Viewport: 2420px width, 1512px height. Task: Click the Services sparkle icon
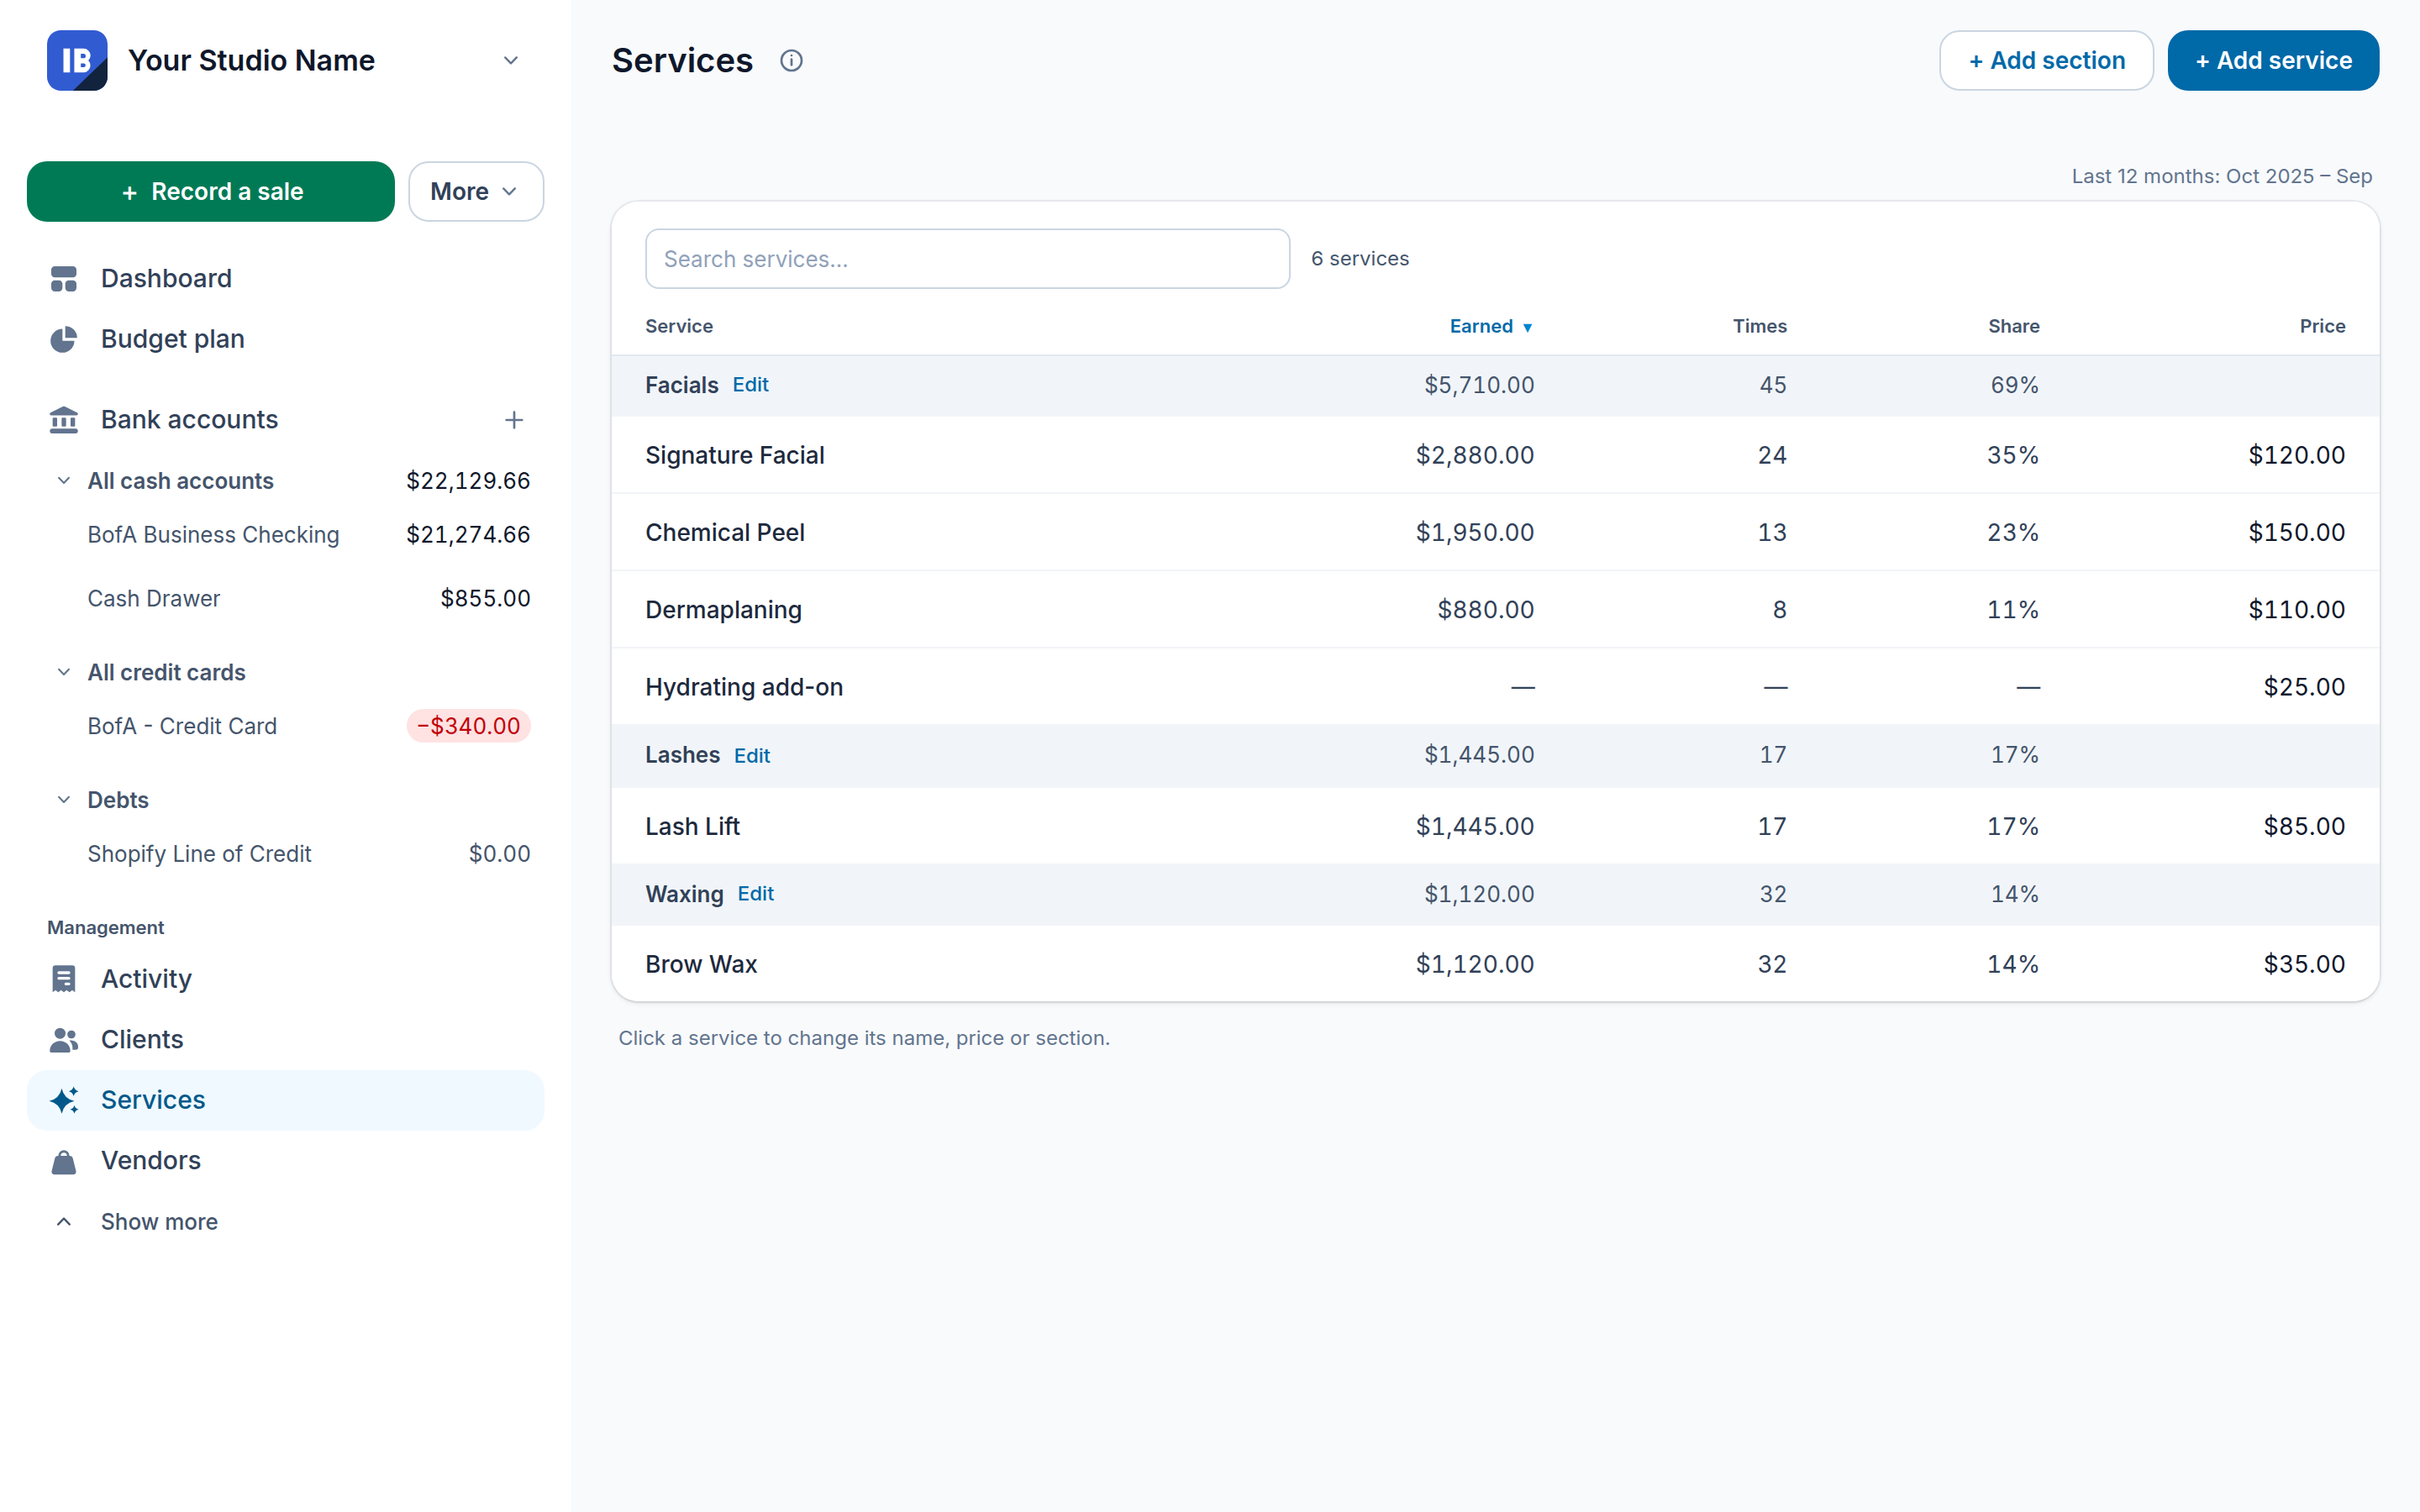(64, 1100)
